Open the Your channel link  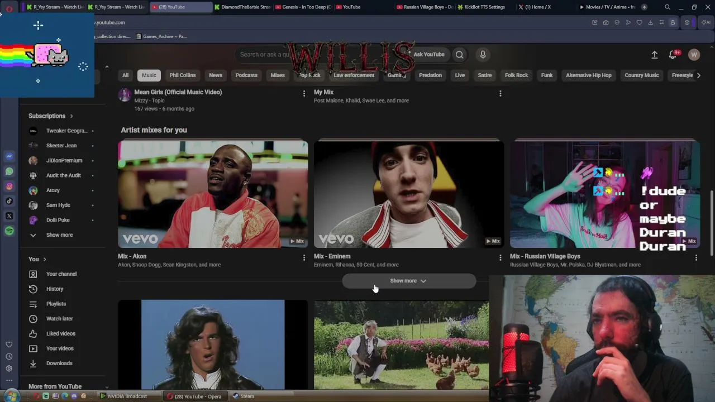tap(61, 274)
